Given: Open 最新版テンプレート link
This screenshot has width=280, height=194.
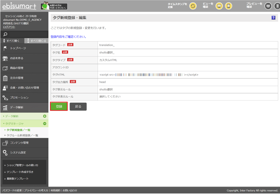Looking at the screenshot, I should [18, 179].
